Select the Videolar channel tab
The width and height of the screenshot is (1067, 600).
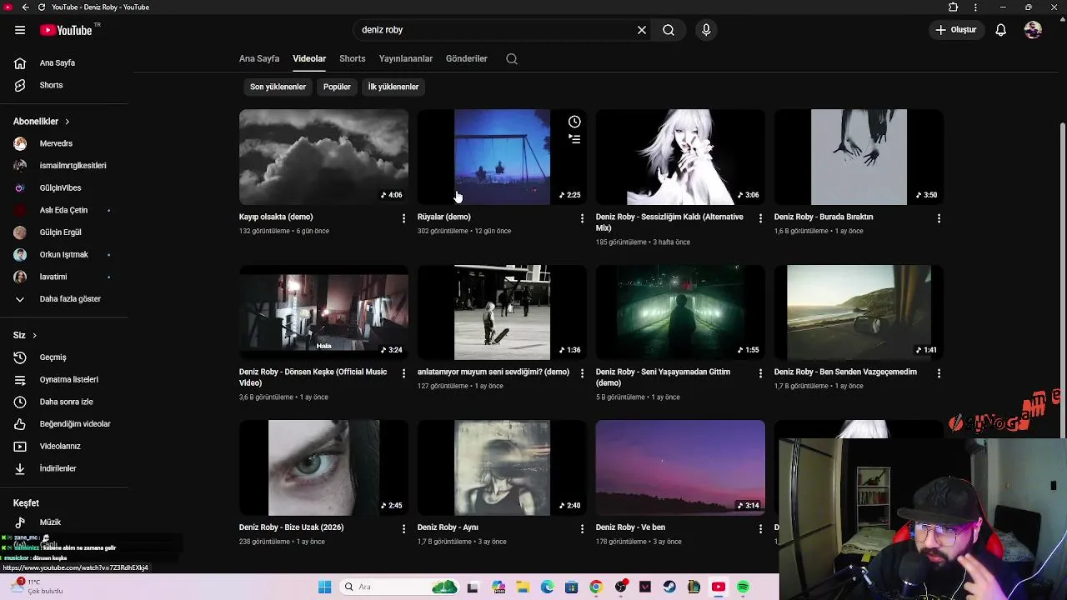click(309, 59)
